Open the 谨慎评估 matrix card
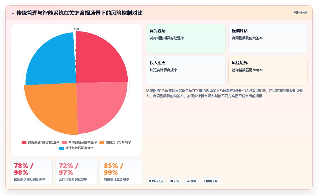Viewport: 318px width, 195px height. coord(268,39)
